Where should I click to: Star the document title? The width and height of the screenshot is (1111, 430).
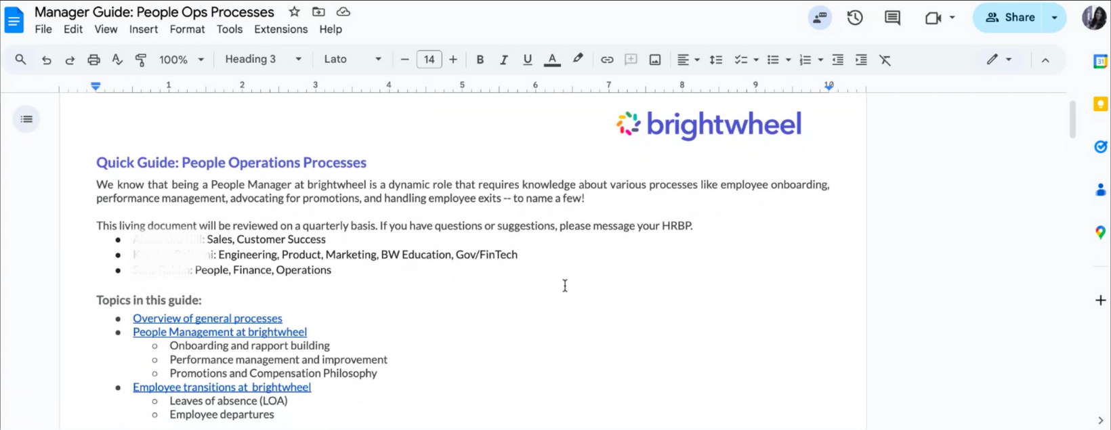point(294,12)
